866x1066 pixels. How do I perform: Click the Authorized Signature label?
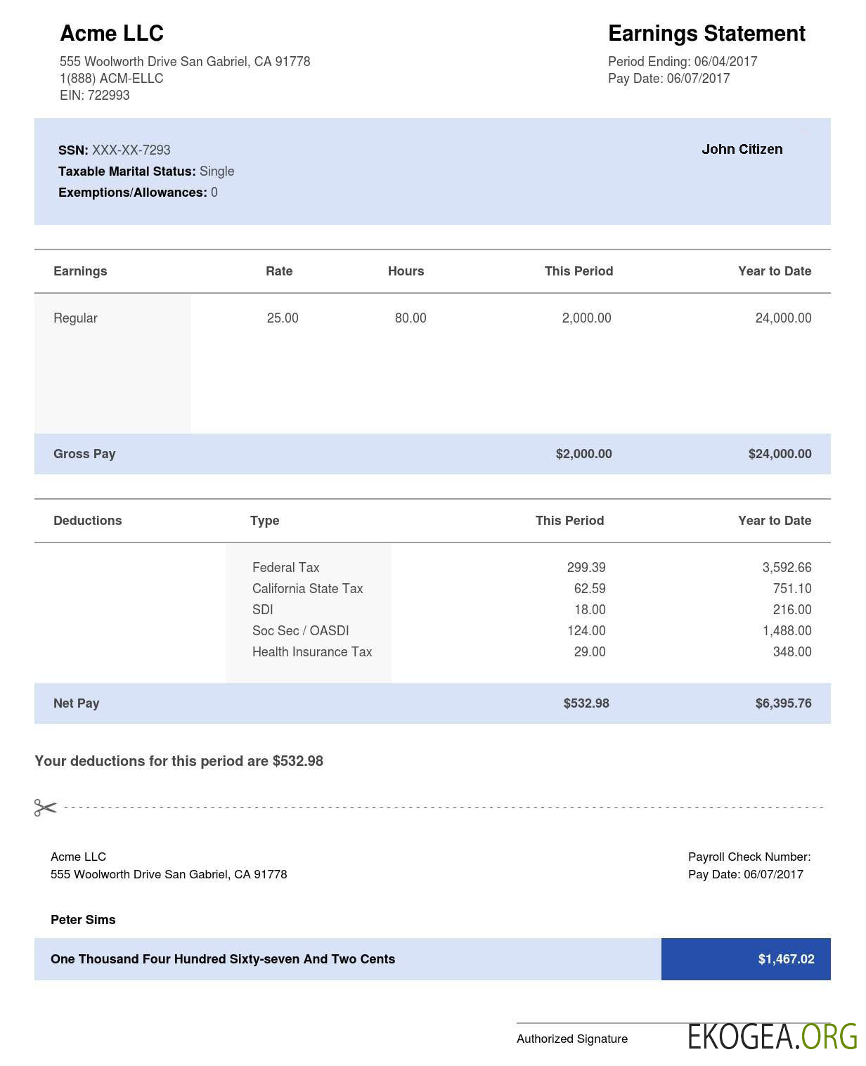click(x=572, y=1039)
